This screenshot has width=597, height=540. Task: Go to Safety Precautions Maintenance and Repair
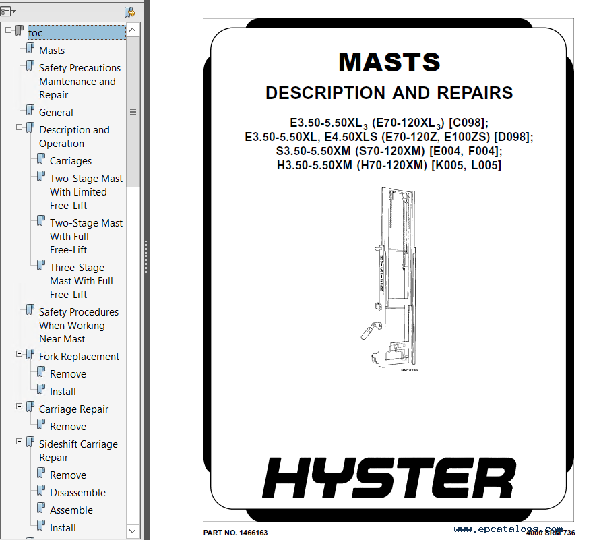pyautogui.click(x=80, y=82)
